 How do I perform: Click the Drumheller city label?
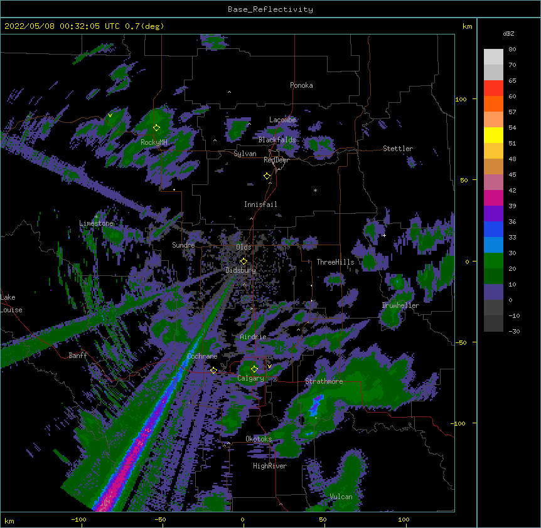click(x=400, y=305)
